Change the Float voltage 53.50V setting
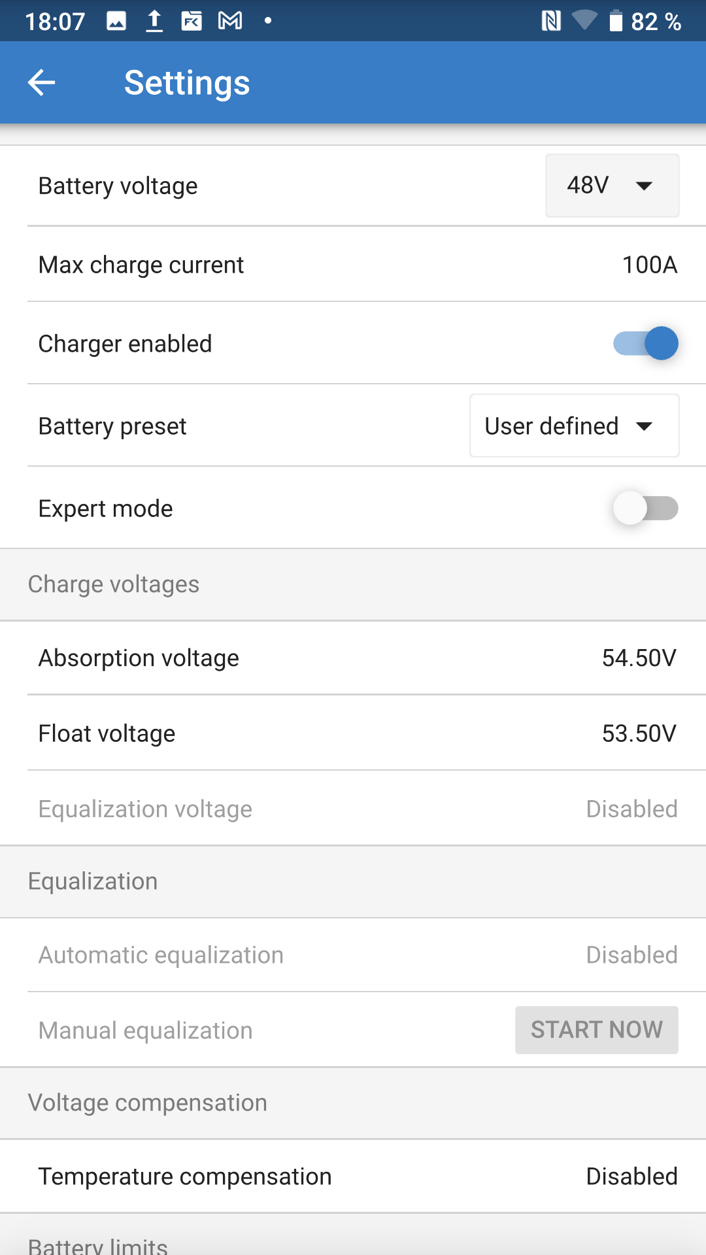The width and height of the screenshot is (706, 1255). point(639,733)
